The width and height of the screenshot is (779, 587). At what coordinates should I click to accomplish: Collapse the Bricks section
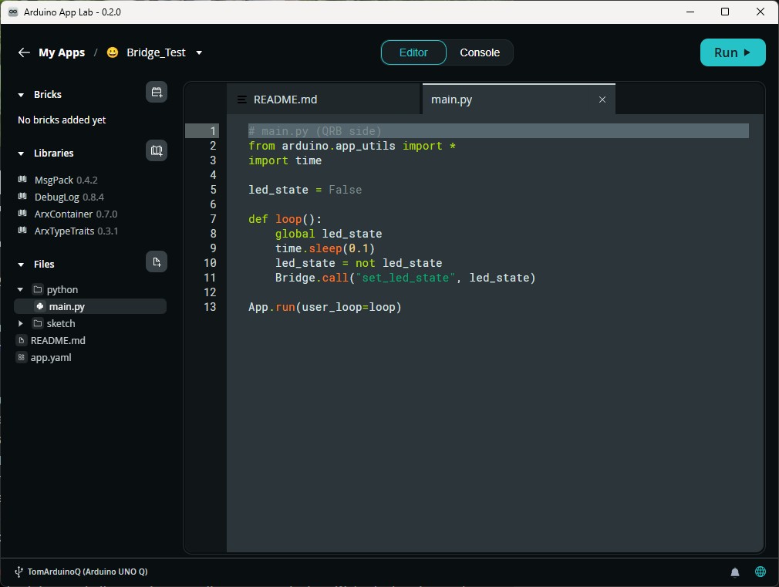pos(21,94)
